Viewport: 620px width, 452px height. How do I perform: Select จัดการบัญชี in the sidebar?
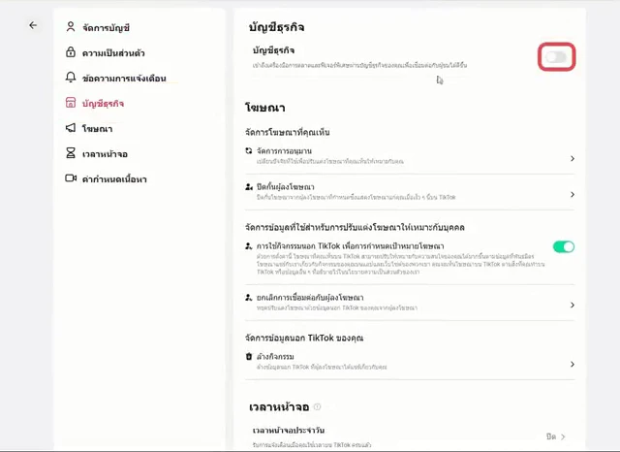(x=106, y=28)
